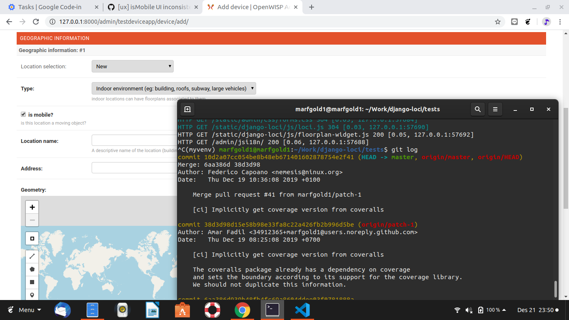This screenshot has width=569, height=320.
Task: Zoom in on the map with the plus button
Action: (32, 207)
